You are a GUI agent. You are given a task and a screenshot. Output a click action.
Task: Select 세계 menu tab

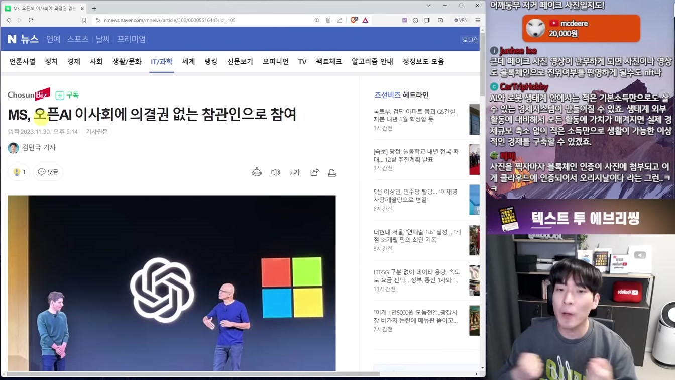[188, 61]
